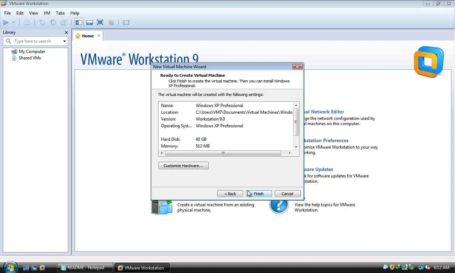Viewport: 455px width, 273px height.
Task: Click the '512 MB' Memory value
Action: 203,146
